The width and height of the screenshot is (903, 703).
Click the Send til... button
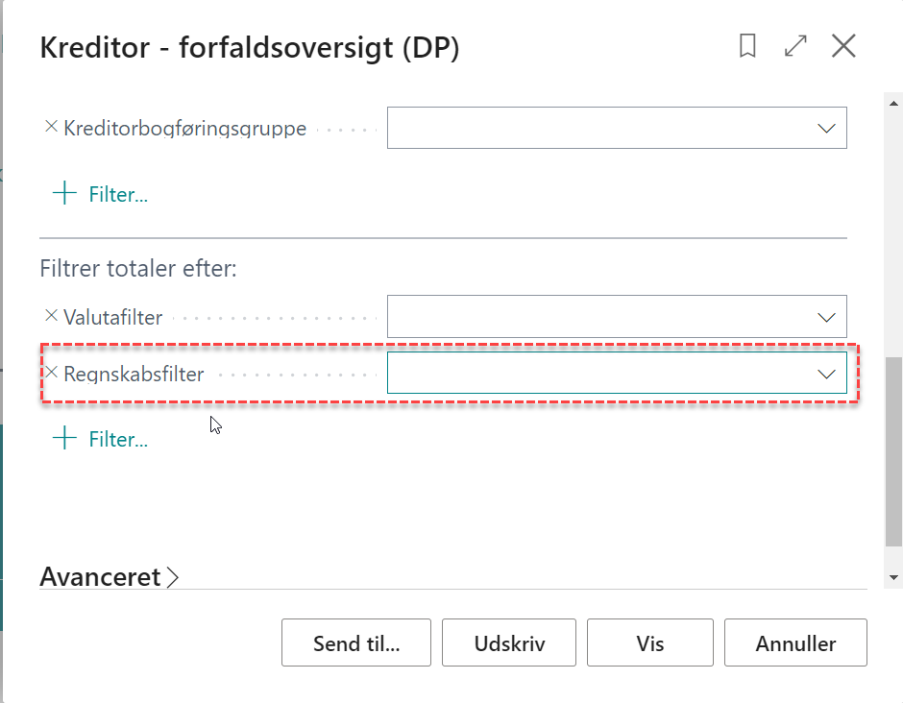(x=355, y=642)
